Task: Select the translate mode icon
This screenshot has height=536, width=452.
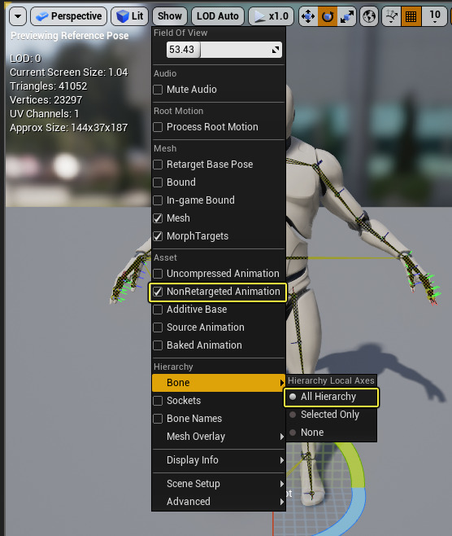Action: click(x=308, y=16)
